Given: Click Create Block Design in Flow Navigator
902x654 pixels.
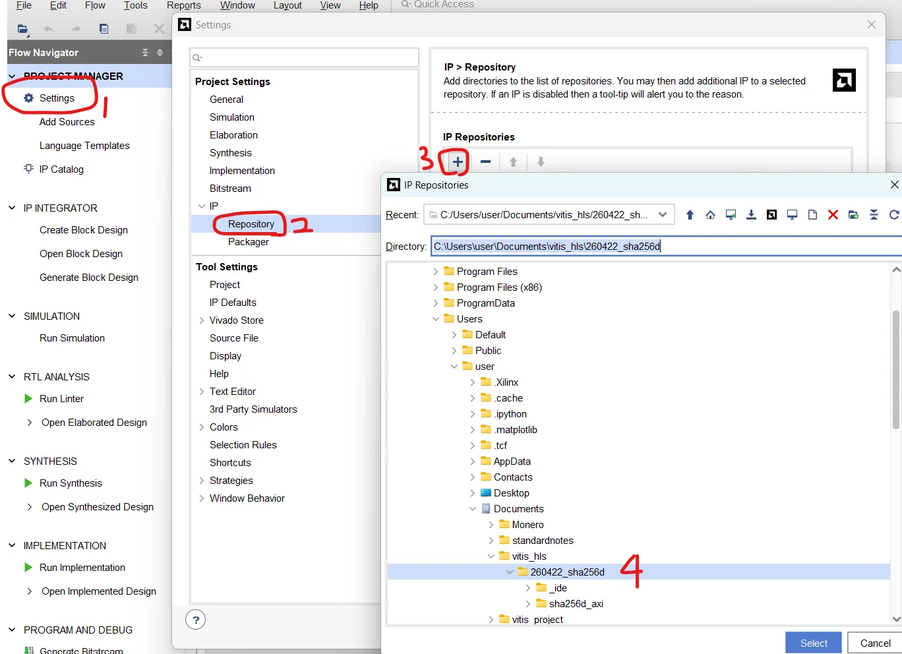Looking at the screenshot, I should [84, 230].
